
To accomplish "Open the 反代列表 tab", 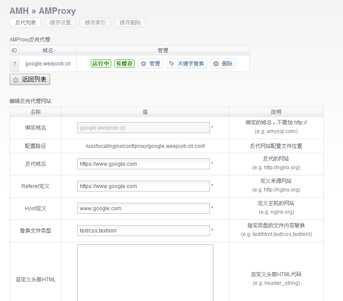I will coord(25,23).
